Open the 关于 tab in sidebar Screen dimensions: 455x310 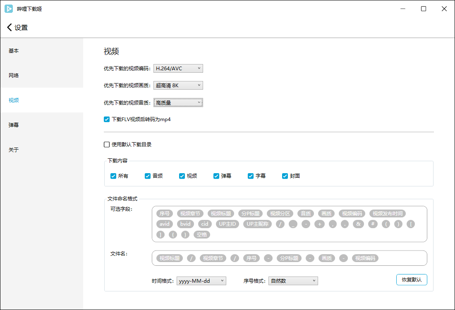(14, 150)
